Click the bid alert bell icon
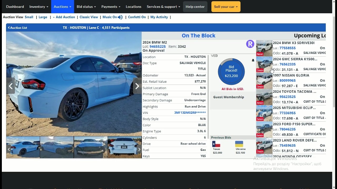The image size is (337, 189). pos(253,60)
